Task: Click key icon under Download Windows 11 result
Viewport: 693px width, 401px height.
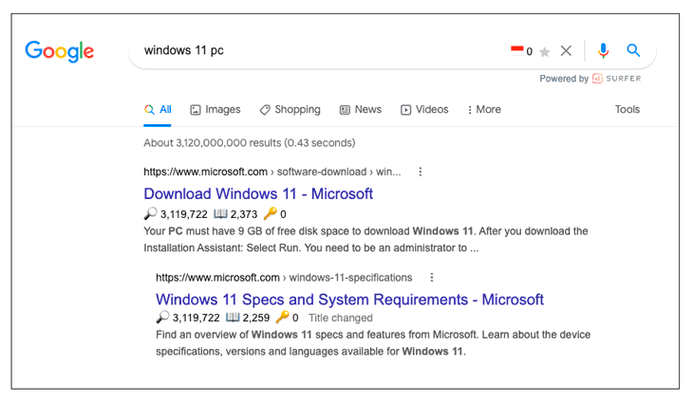Action: coord(270,213)
